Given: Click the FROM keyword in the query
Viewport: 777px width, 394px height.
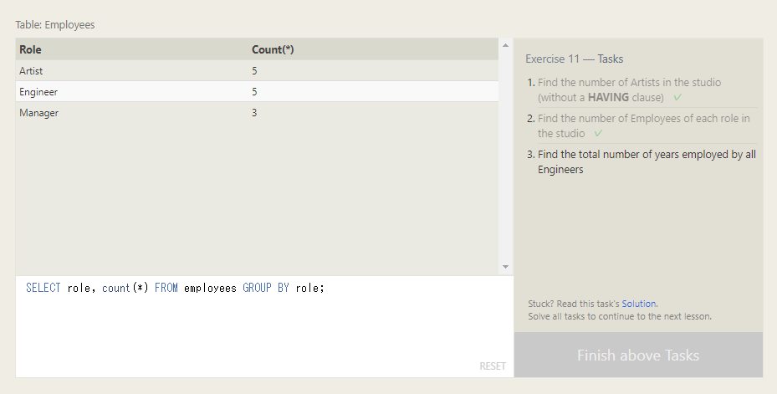Looking at the screenshot, I should pyautogui.click(x=166, y=288).
